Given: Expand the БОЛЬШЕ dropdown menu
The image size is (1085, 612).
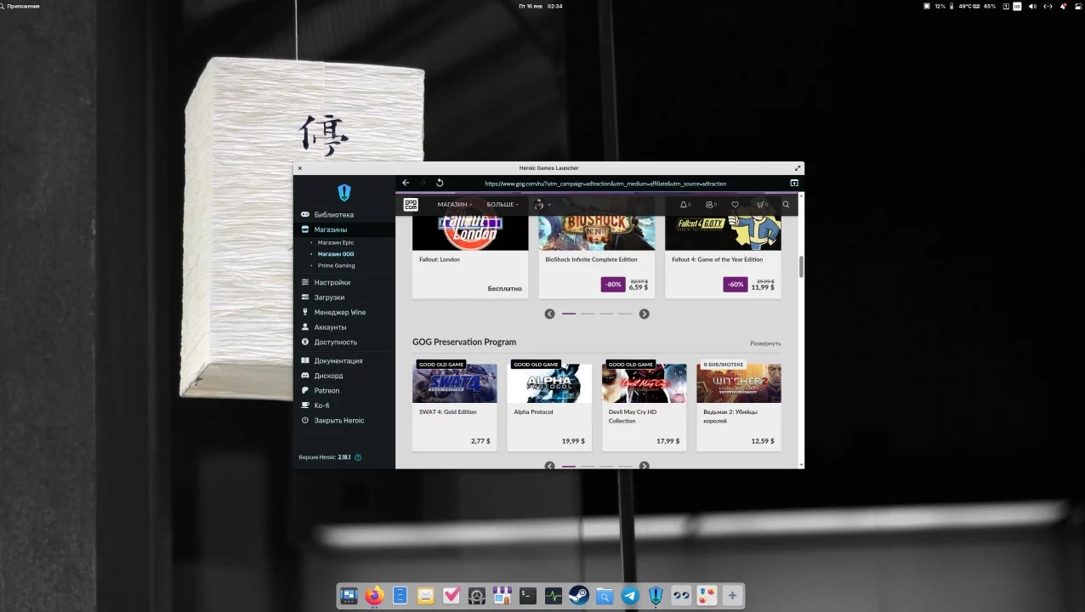Looking at the screenshot, I should pyautogui.click(x=503, y=204).
